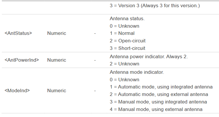The height and width of the screenshot is (117, 219).
Task: Select "1 = Automatic mode, using integrated antenna"
Action: (x=161, y=87)
